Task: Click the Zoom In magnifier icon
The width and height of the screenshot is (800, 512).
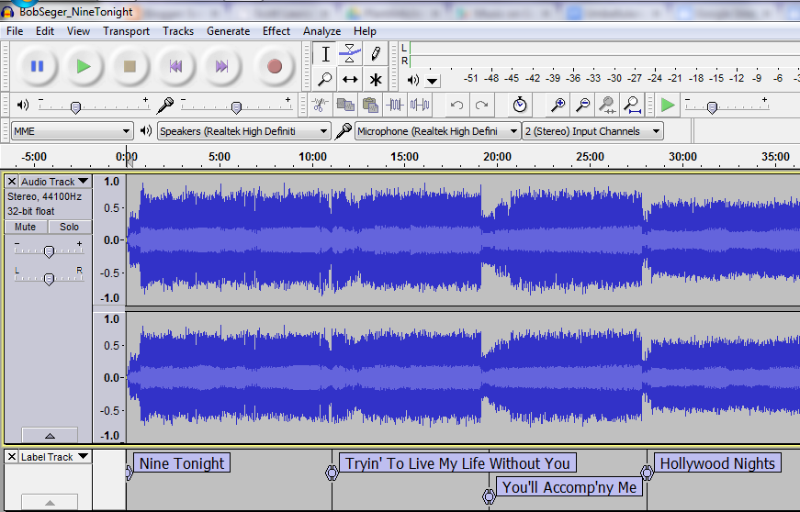Action: point(558,105)
